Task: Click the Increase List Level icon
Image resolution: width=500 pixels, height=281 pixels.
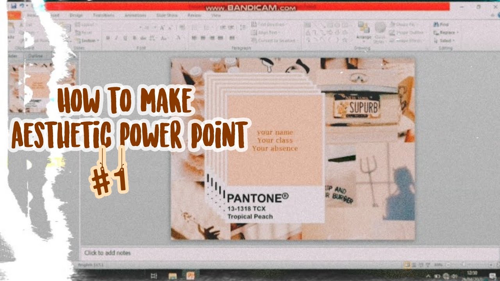Action: click(230, 28)
